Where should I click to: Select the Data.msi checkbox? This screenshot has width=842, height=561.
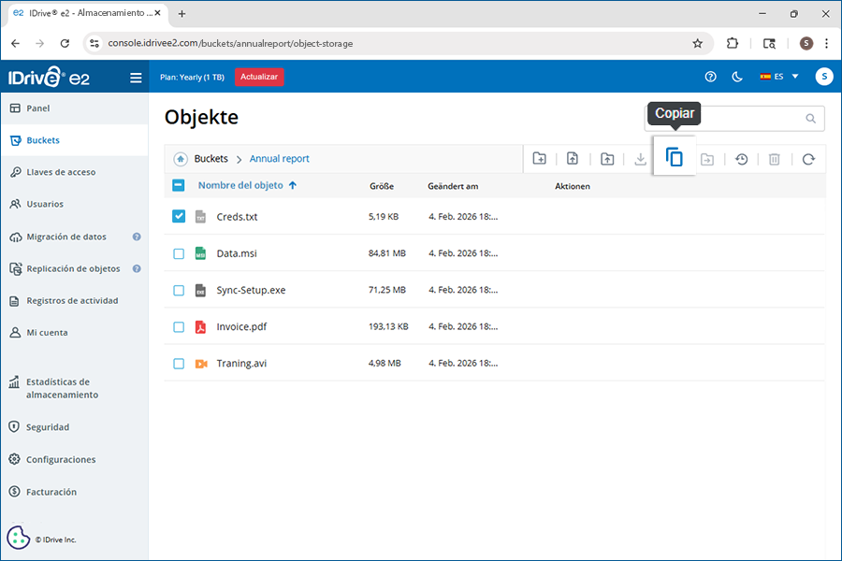[x=179, y=253]
